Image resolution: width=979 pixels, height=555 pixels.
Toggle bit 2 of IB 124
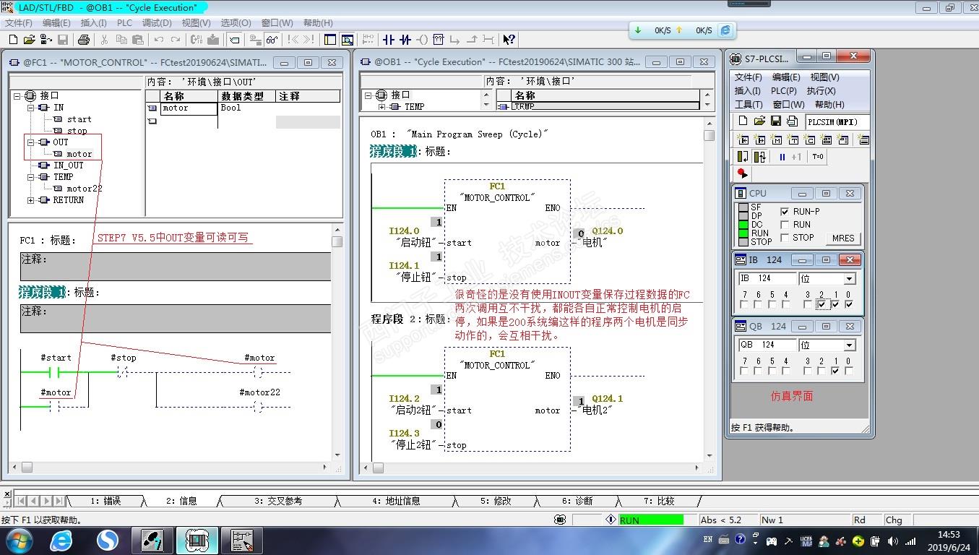coord(821,304)
